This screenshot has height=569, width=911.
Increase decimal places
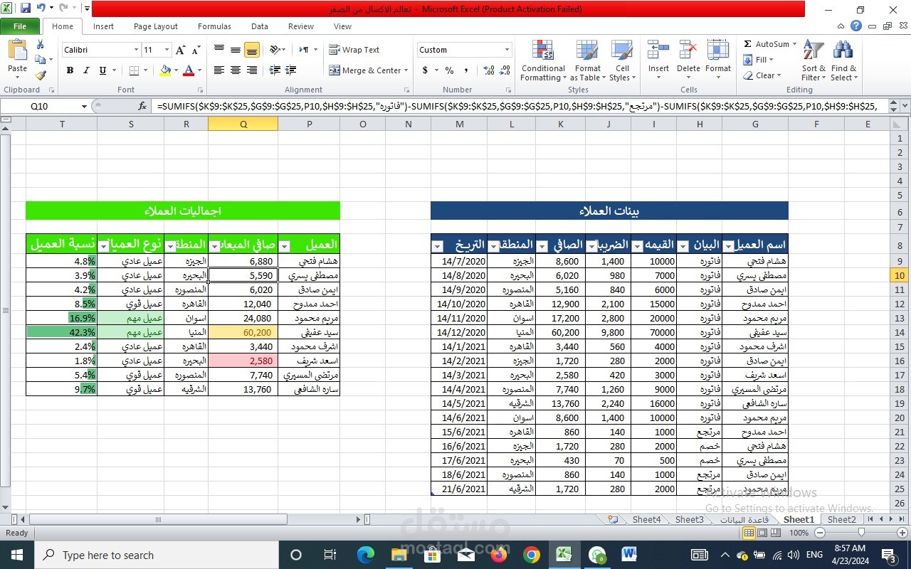[x=489, y=70]
